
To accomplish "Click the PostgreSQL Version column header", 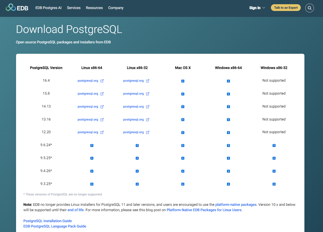I will click(46, 68).
